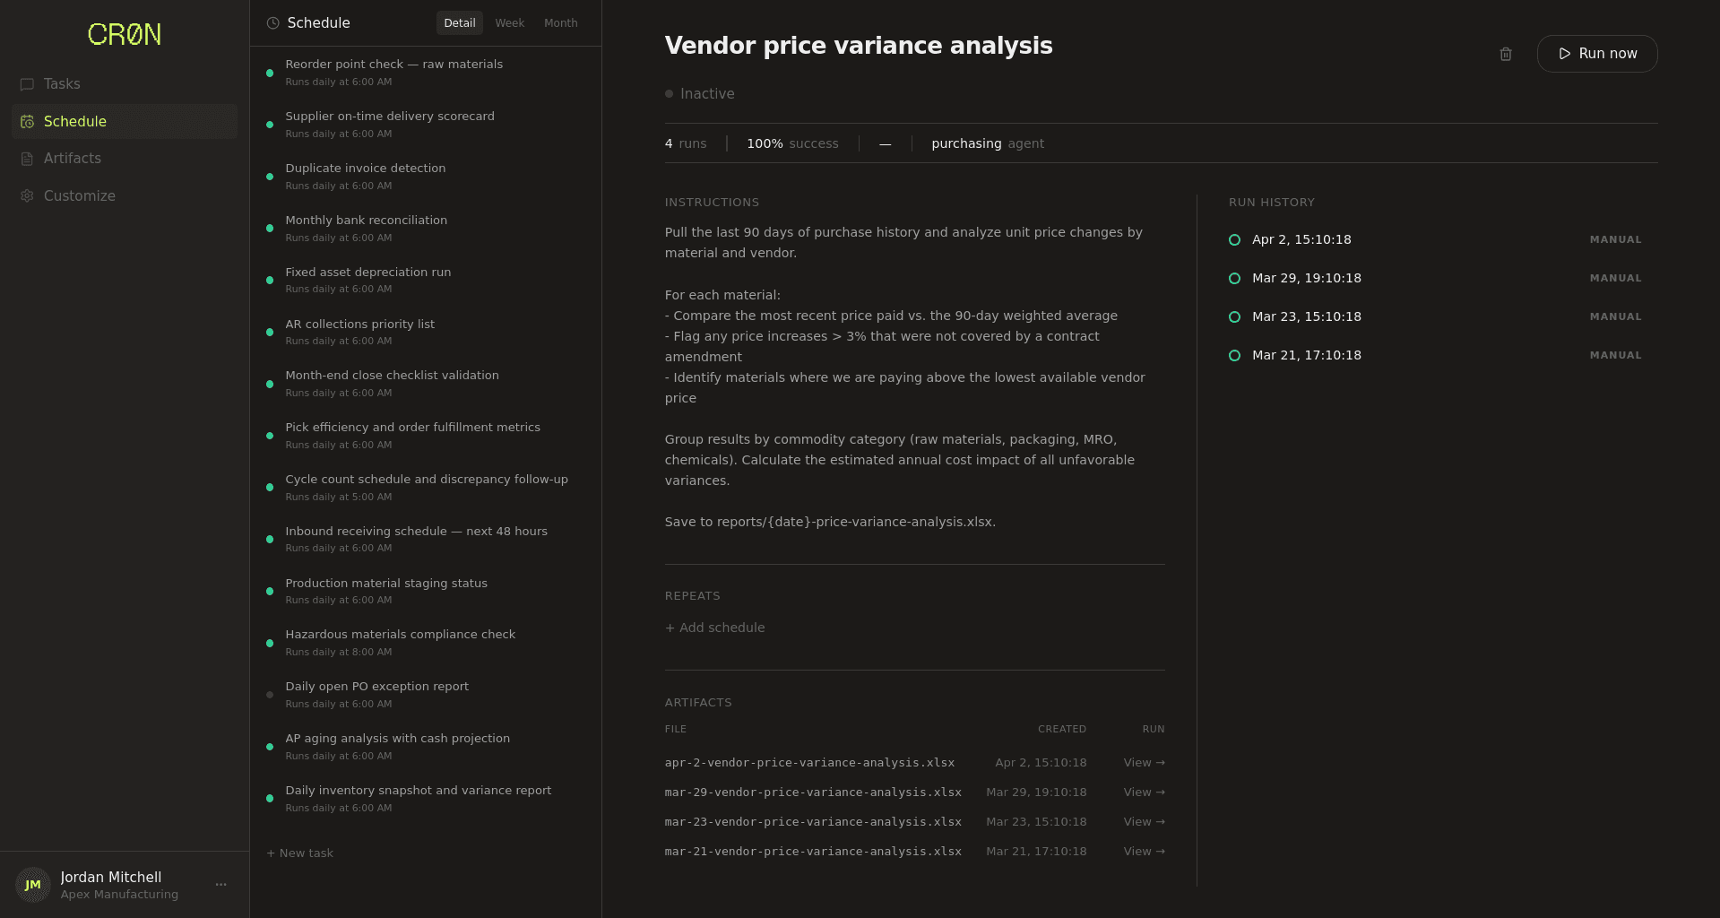The width and height of the screenshot is (1720, 918).
Task: Click status circle of Apr 2 run
Action: 1234,240
